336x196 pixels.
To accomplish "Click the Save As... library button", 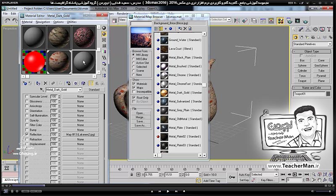I will [x=140, y=125].
